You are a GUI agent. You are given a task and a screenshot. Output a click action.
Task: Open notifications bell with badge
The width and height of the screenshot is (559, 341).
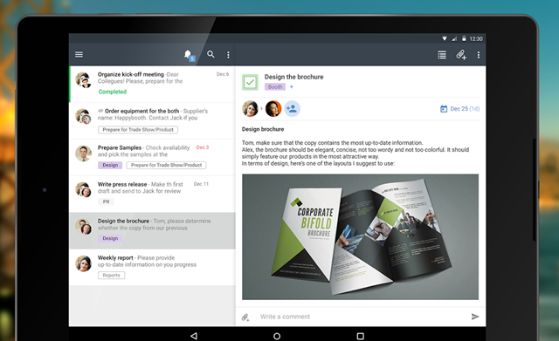pos(190,55)
